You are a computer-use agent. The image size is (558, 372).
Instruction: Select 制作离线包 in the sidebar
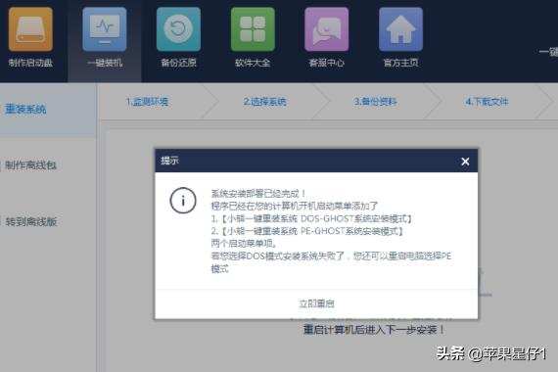point(30,165)
